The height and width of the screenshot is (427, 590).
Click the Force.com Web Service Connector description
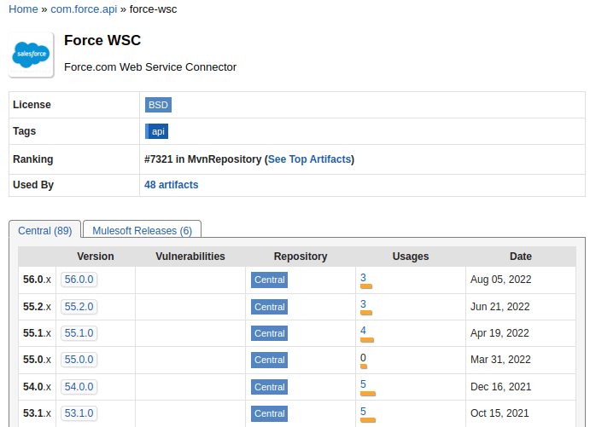tap(150, 66)
